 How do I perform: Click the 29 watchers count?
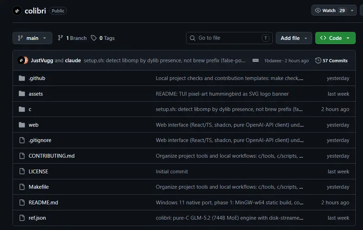tap(342, 10)
